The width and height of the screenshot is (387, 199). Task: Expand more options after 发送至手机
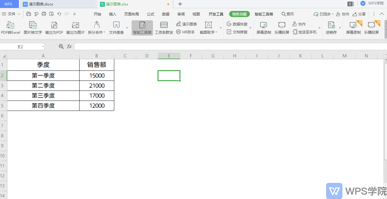point(320,28)
